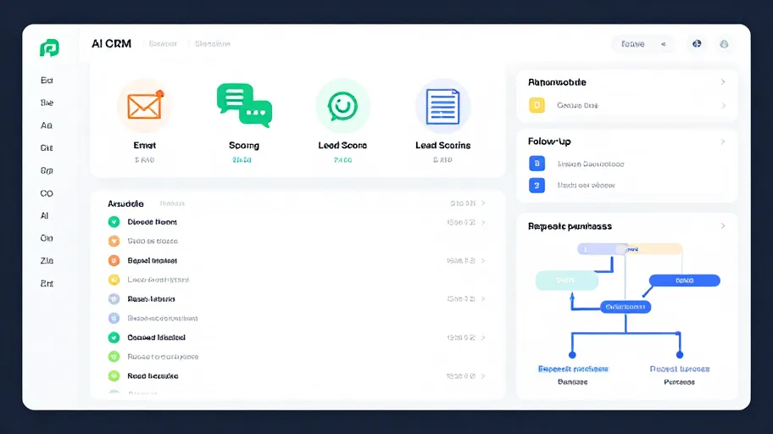Expand the Rhnonwobdie panel chevron
The width and height of the screenshot is (773, 434).
click(723, 82)
